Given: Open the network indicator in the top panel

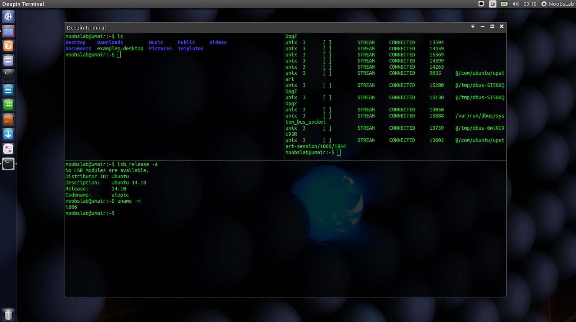Looking at the screenshot, I should coord(481,4).
